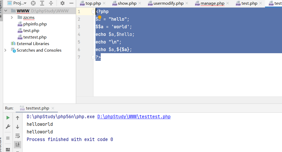The height and width of the screenshot is (152, 282).
Task: Rerun testtest.php with green play icon
Action: 8,118
